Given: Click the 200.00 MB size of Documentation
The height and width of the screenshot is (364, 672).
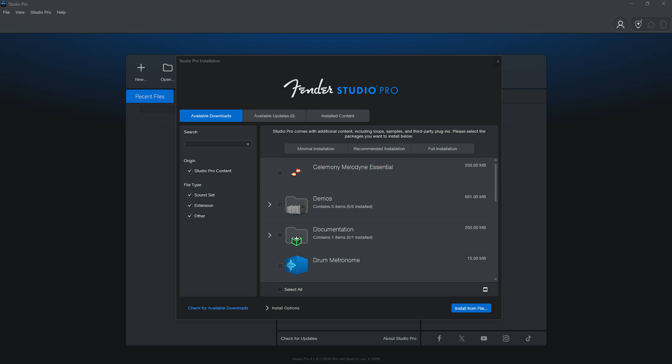Looking at the screenshot, I should [x=475, y=227].
